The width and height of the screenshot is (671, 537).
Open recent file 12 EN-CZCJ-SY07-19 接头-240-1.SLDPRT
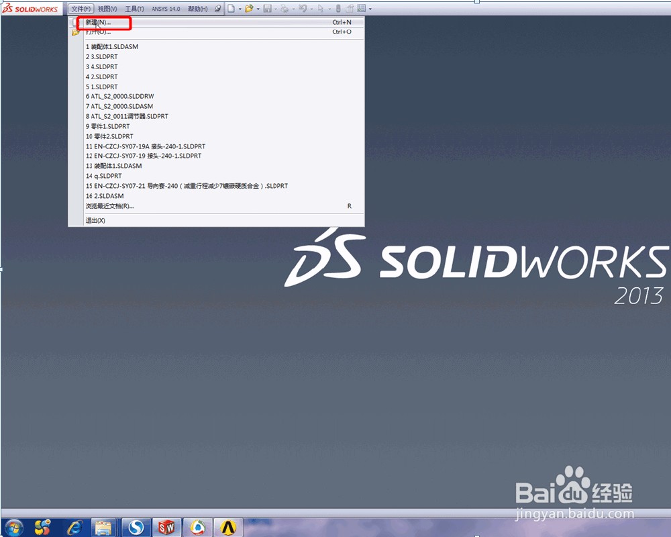coord(216,156)
